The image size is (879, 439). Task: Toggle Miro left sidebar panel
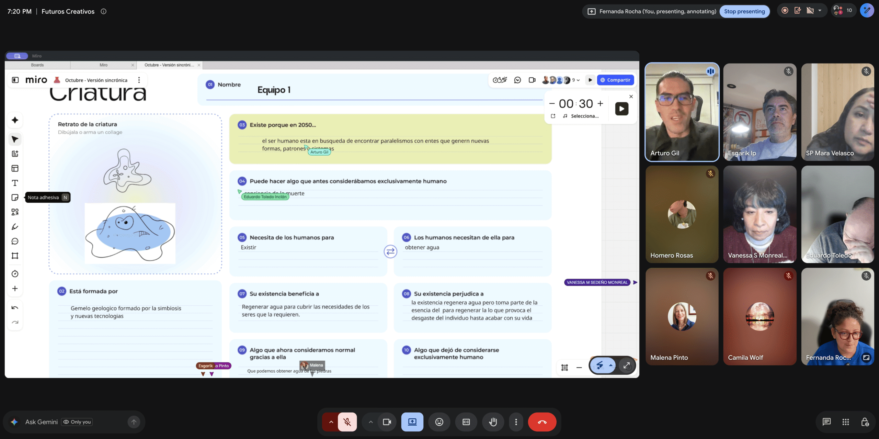click(15, 80)
